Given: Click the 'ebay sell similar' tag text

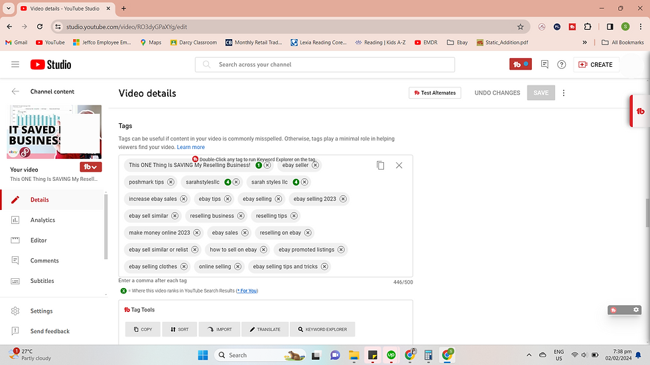Looking at the screenshot, I should [x=149, y=215].
